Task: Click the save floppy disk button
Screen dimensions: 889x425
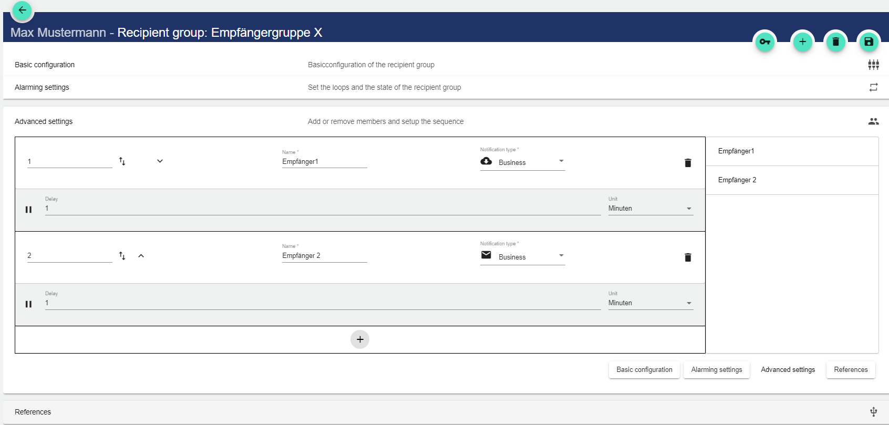Action: click(869, 42)
